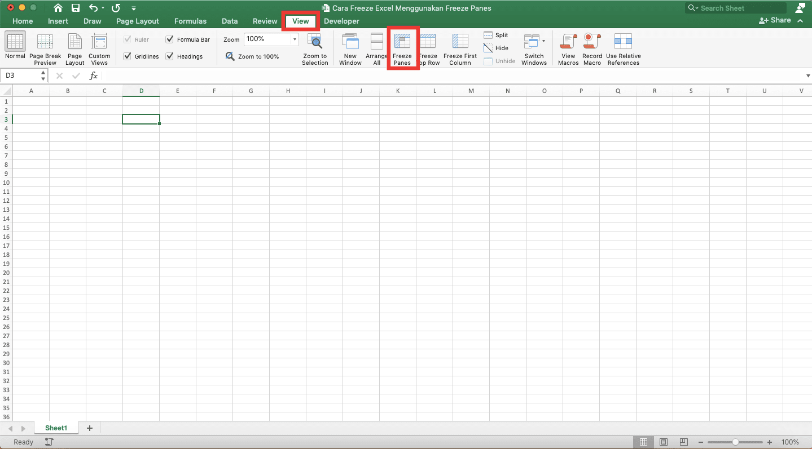Uncheck the Formula Bar checkbox
Viewport: 812px width, 449px height.
(x=170, y=39)
